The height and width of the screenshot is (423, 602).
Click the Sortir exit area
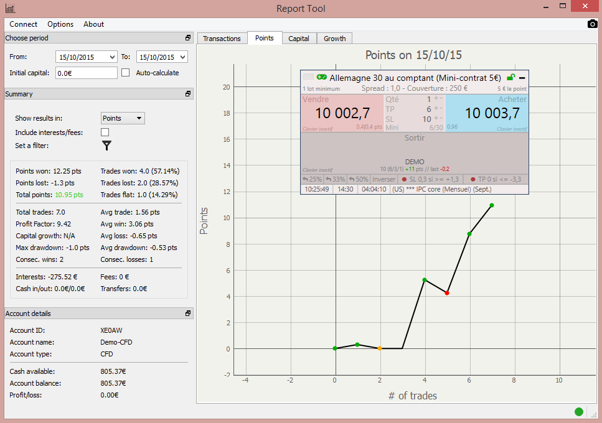pyautogui.click(x=414, y=152)
